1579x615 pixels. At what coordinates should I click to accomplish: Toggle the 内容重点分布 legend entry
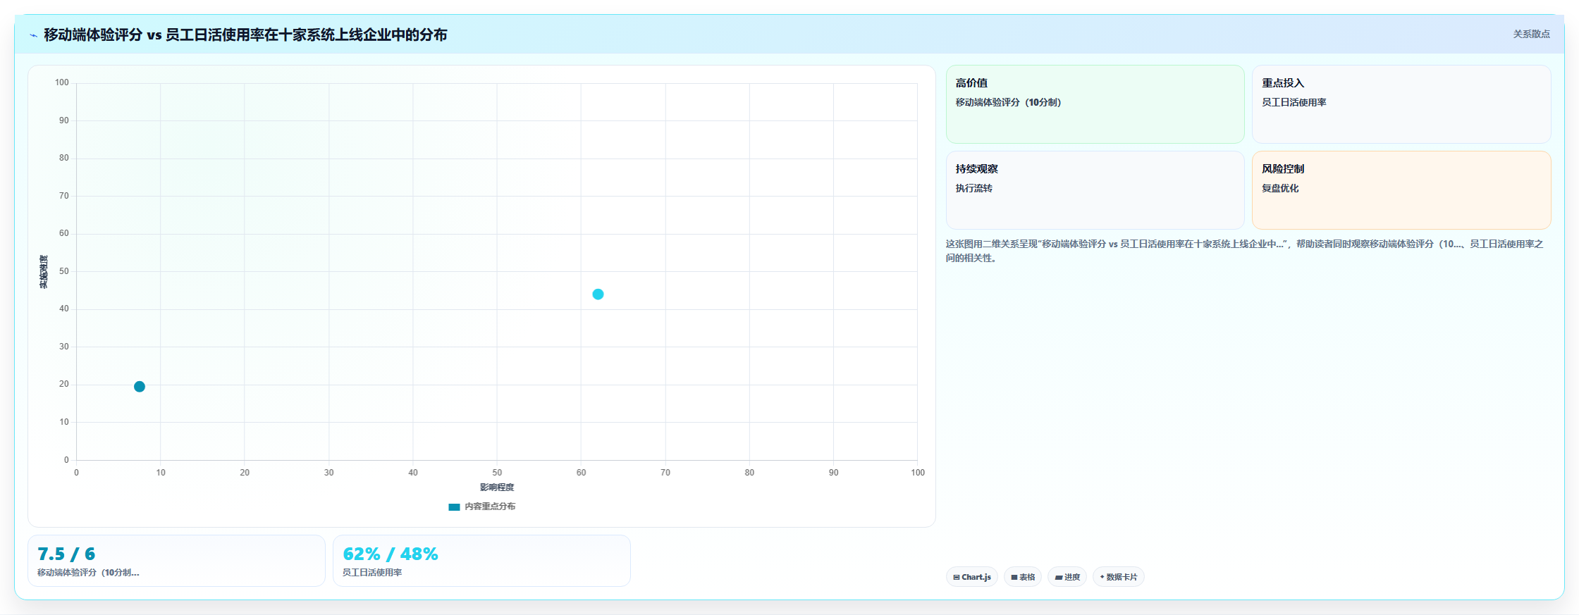pyautogui.click(x=482, y=507)
